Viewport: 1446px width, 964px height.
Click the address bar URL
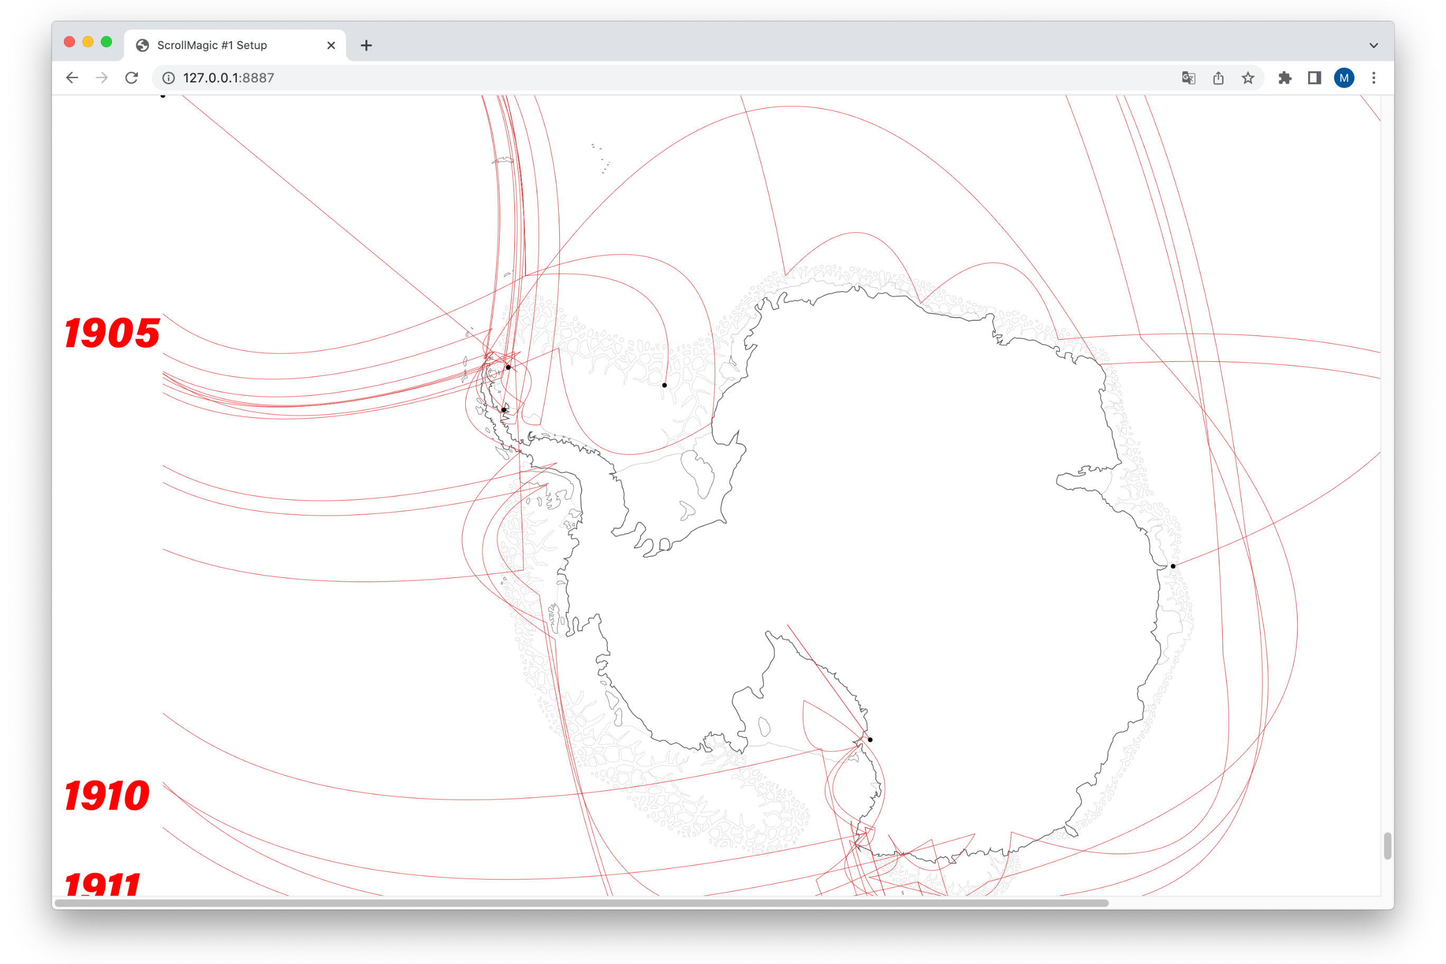(229, 78)
